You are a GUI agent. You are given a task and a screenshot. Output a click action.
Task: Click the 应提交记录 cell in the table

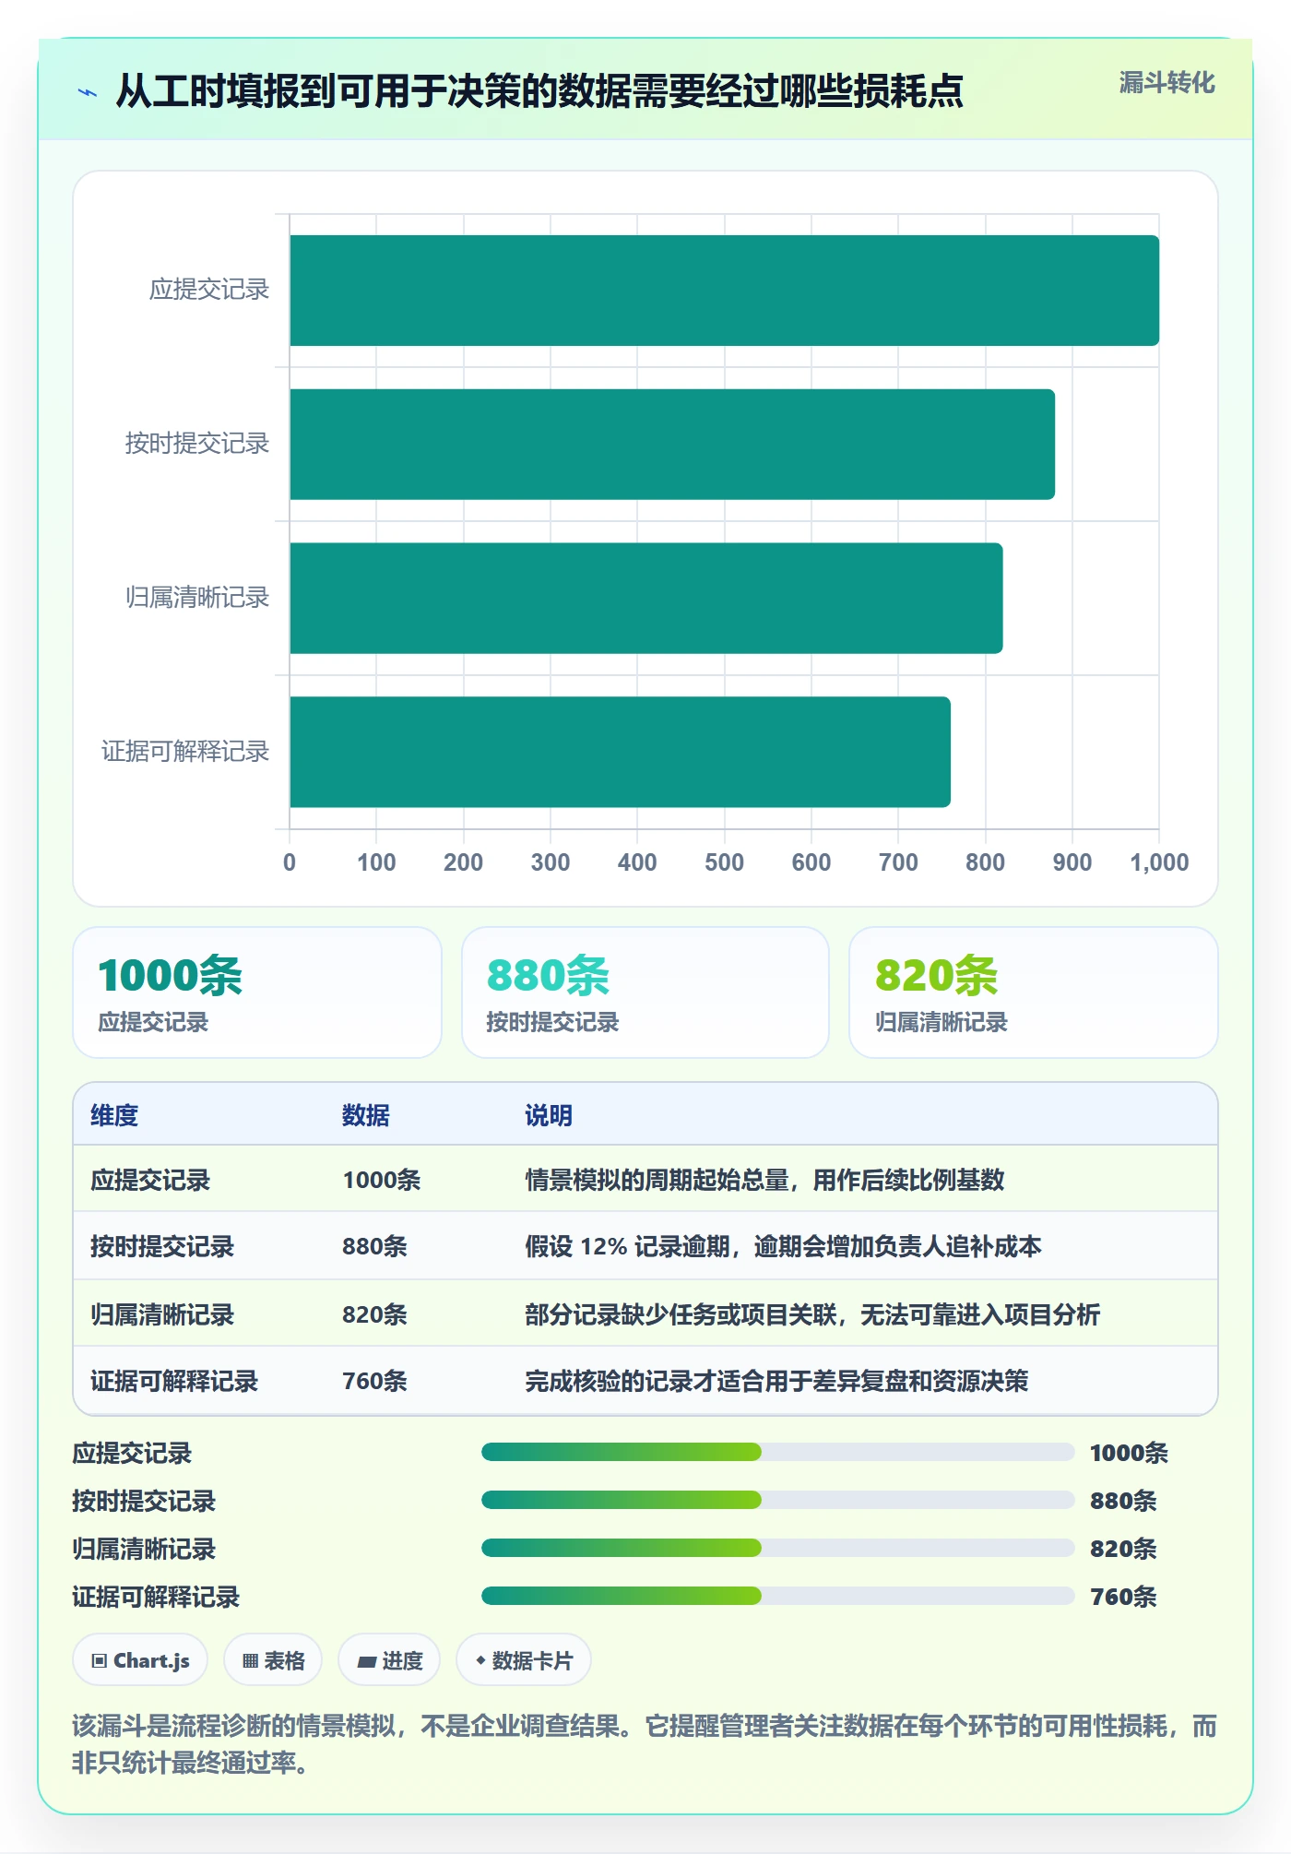point(150,1180)
